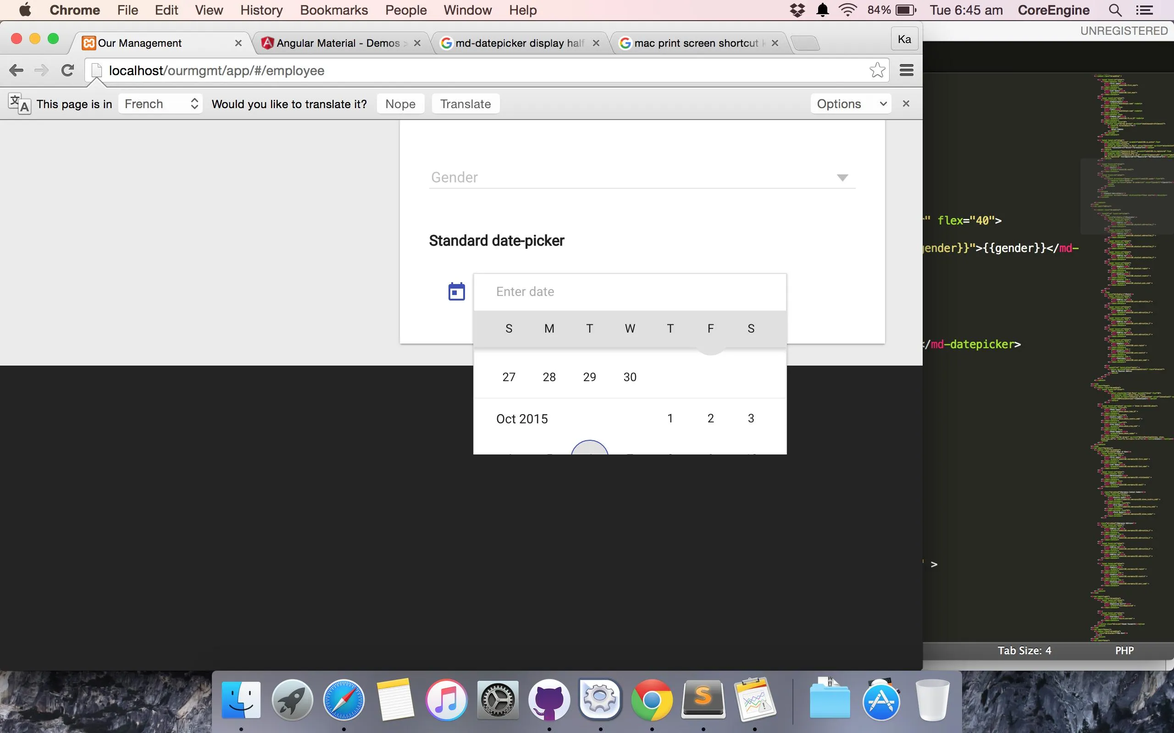Viewport: 1174px width, 733px height.
Task: Click the bookmark star in address bar
Action: (877, 70)
